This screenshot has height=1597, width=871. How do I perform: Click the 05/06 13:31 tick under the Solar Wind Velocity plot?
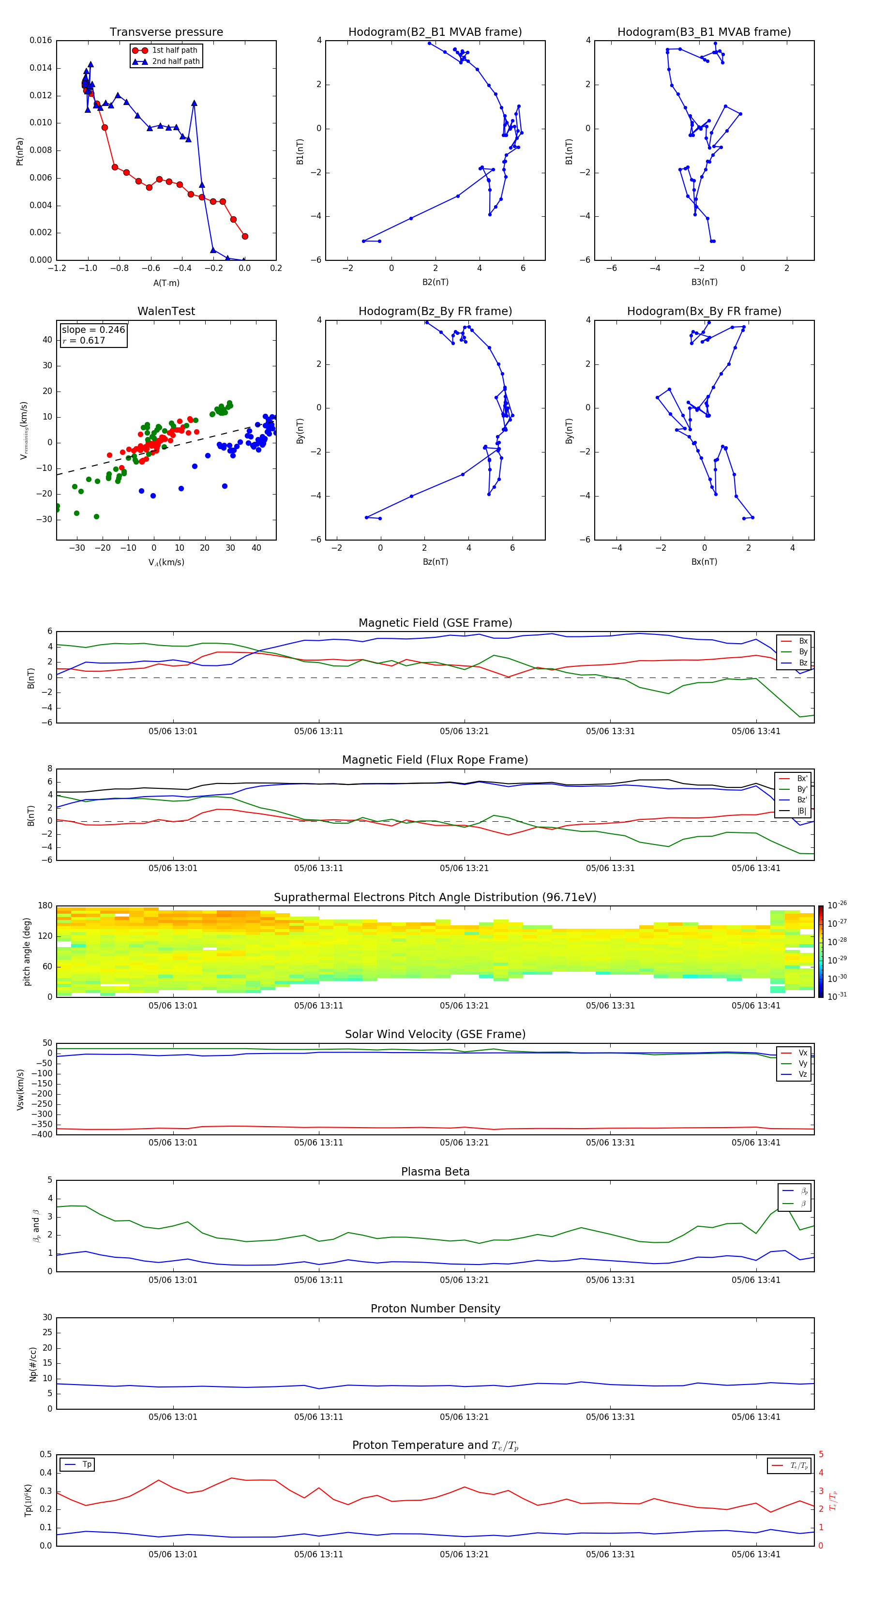tap(611, 1143)
